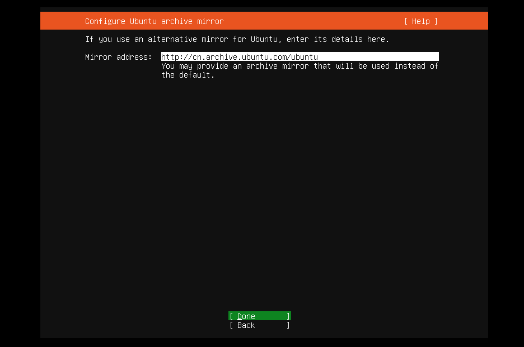This screenshot has height=347, width=524.
Task: Focus the Mirror address input field
Action: [x=300, y=57]
